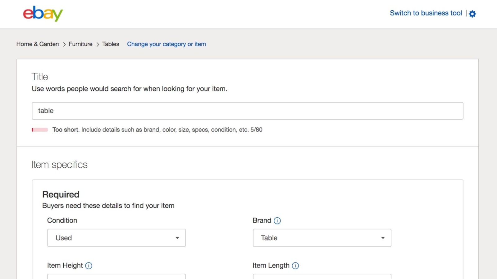This screenshot has height=279, width=497.
Task: Click the red title strength meter
Action: [40, 130]
